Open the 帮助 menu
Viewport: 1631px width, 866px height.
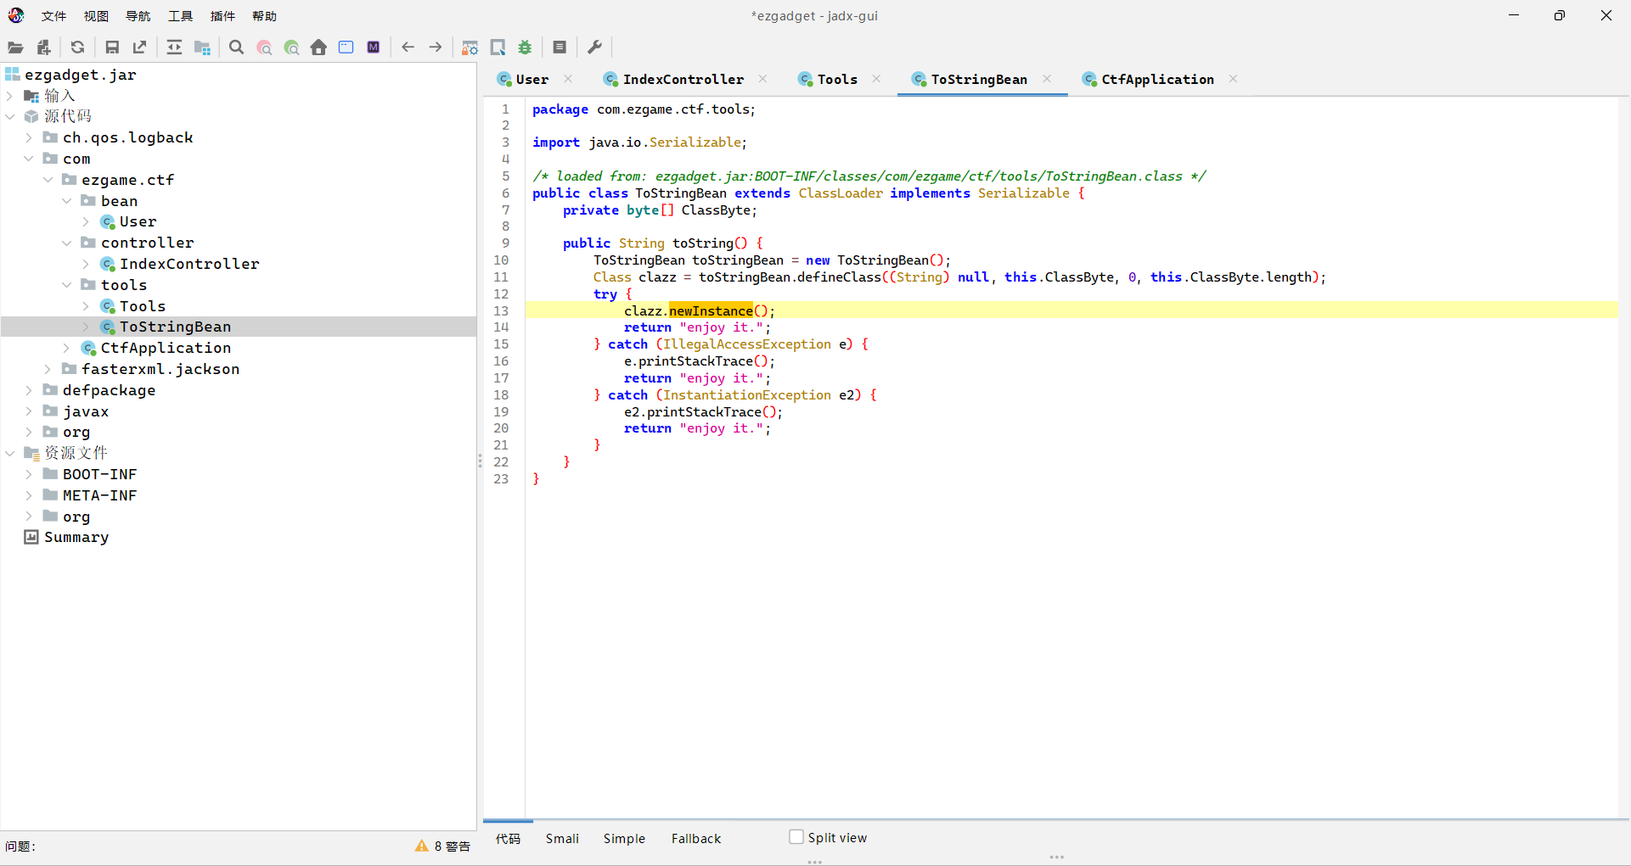coord(264,16)
